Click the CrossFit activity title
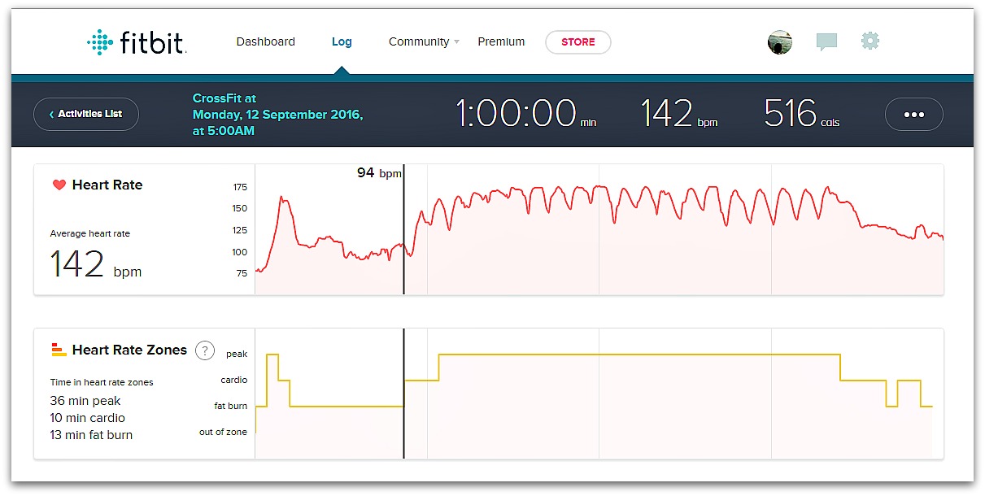The image size is (985, 496). tap(224, 98)
